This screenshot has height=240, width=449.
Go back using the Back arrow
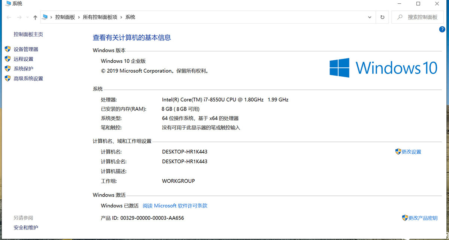click(9, 18)
